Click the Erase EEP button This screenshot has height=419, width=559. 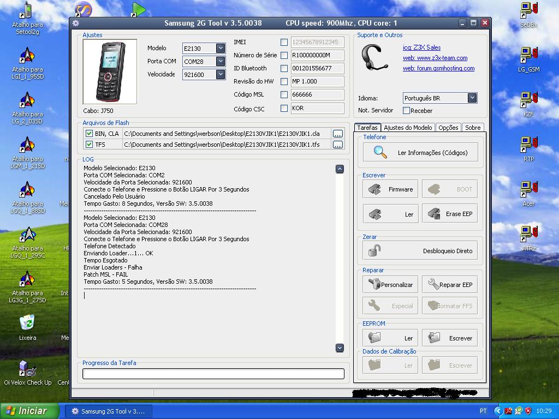(450, 214)
